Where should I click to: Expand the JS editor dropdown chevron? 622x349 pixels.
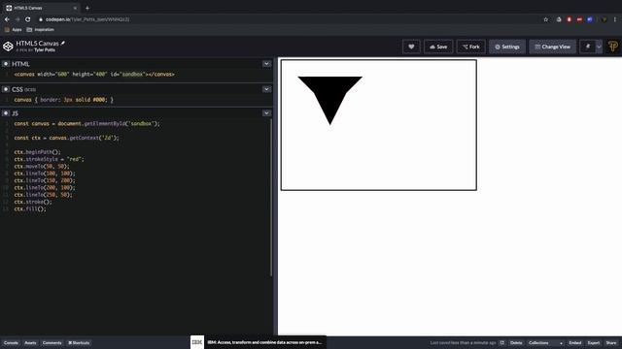(266, 113)
